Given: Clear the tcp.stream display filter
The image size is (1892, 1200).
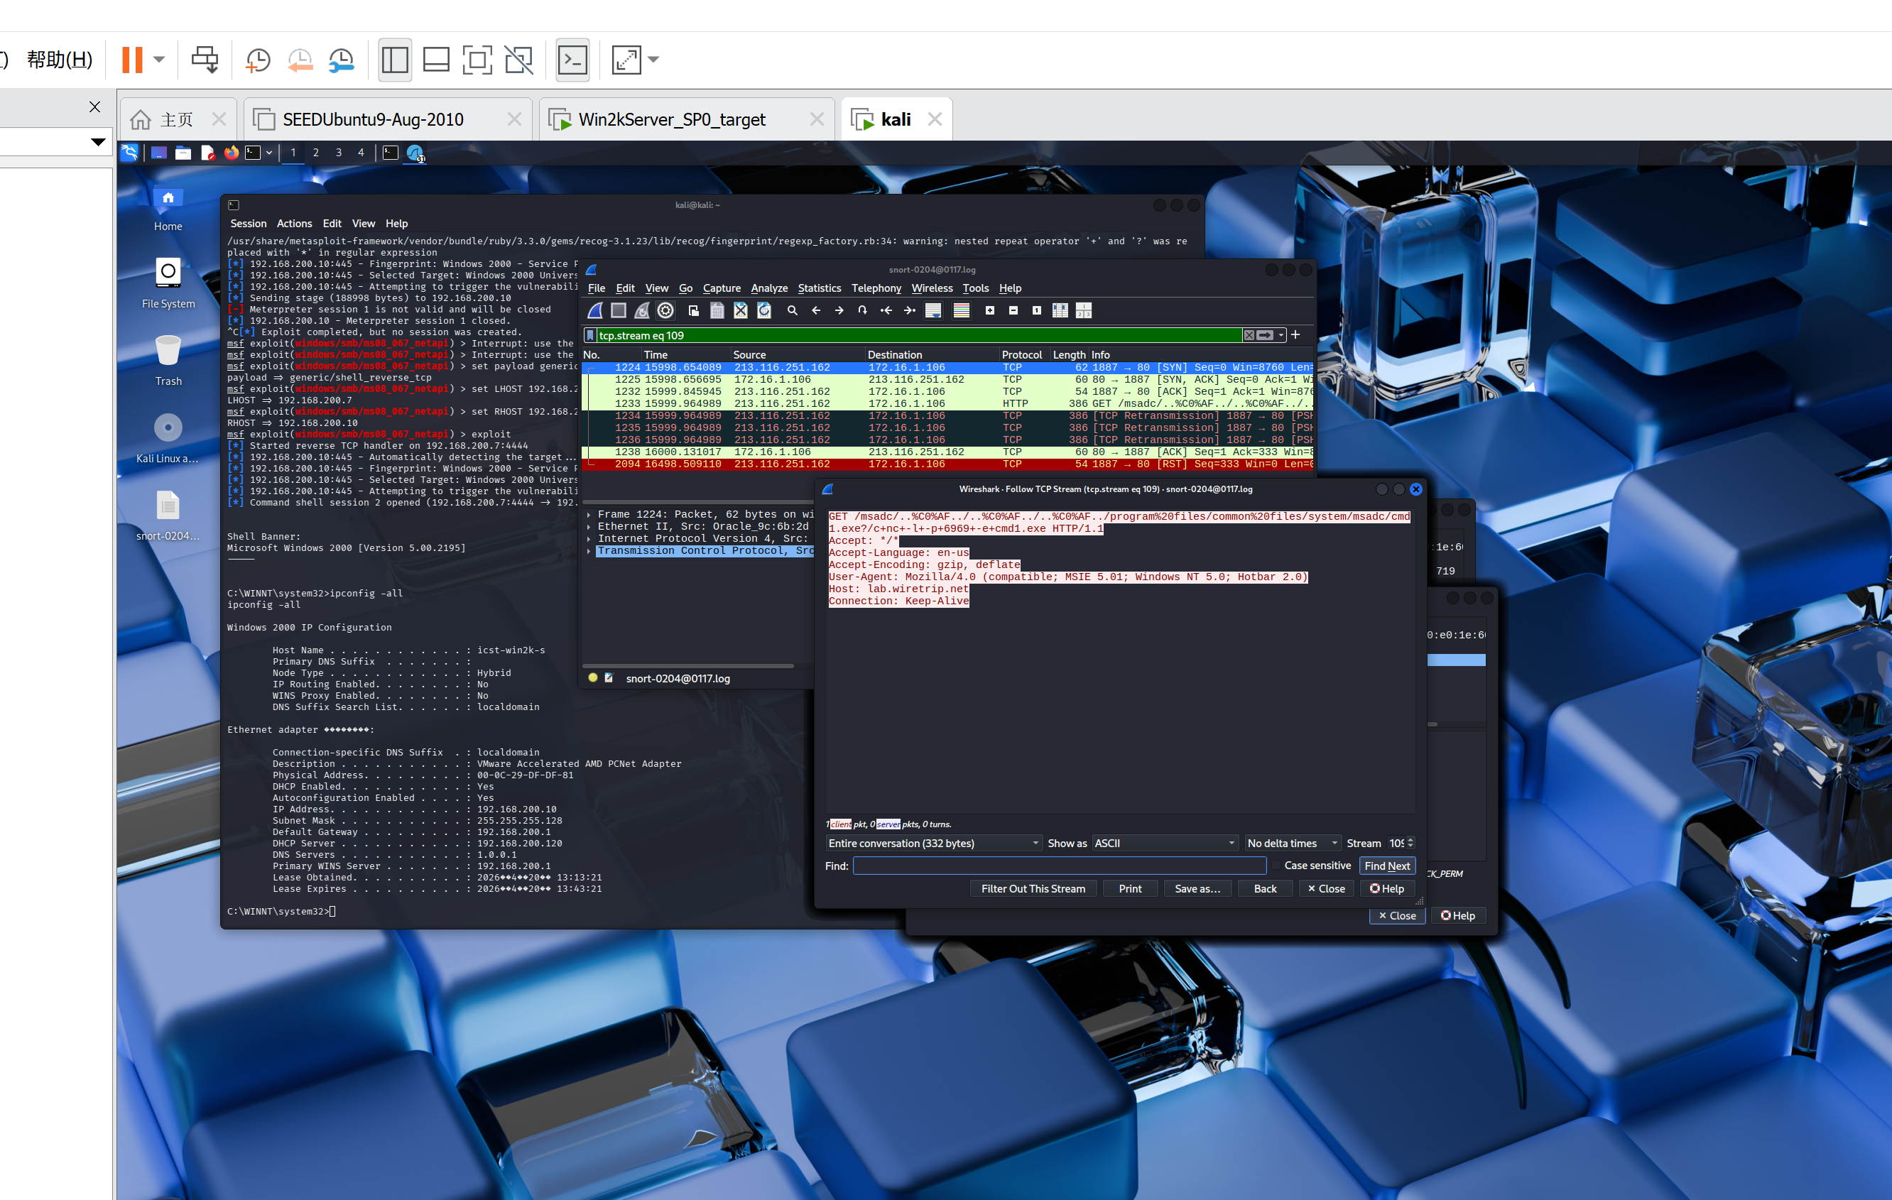Looking at the screenshot, I should [1249, 335].
